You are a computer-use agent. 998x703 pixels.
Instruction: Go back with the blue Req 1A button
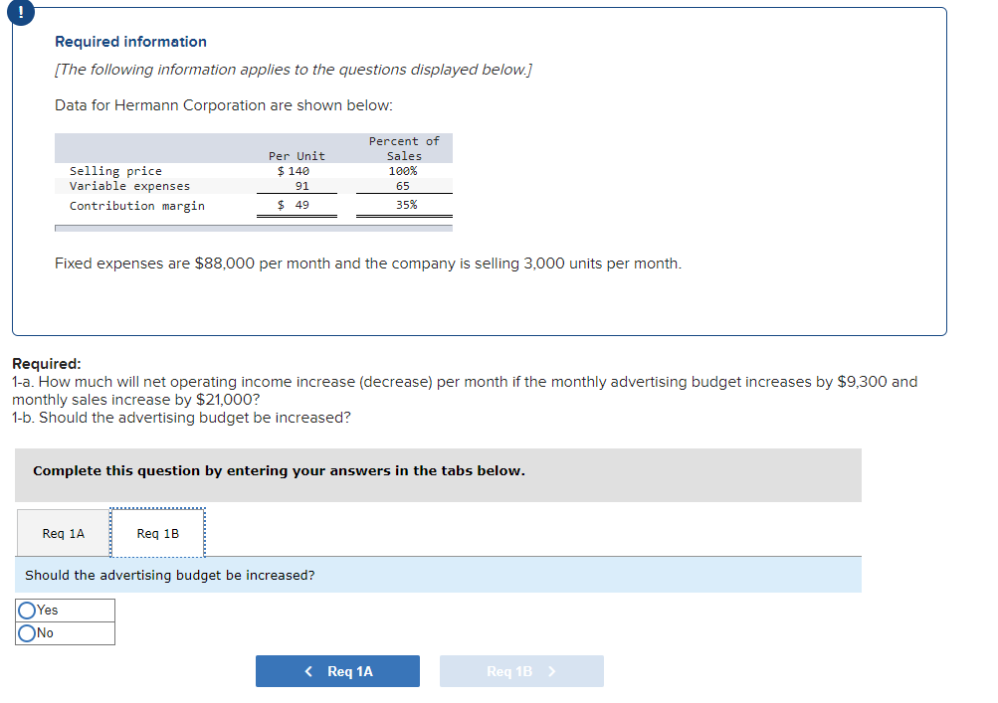337,671
